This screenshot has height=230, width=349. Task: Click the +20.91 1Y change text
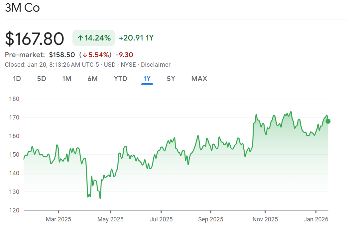click(x=136, y=38)
